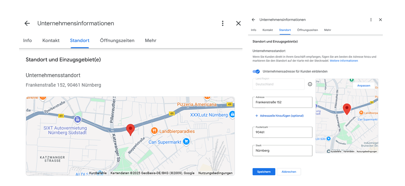Click the SIXT Autovermietung car icon on map
Screen dimensions: 405x186
77,120
